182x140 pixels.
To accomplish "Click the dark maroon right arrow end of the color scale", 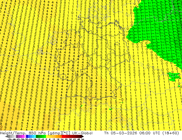I will [82, 137].
